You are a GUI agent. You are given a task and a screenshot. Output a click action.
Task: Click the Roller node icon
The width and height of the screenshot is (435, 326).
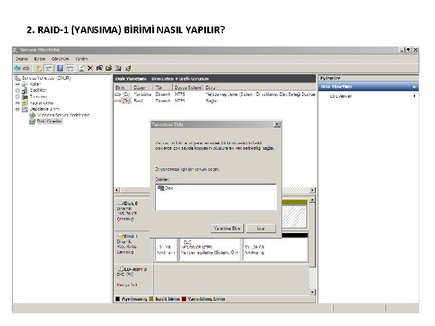[x=25, y=84]
